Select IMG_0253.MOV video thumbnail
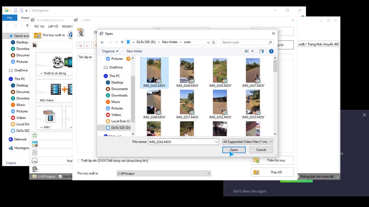Viewport: 369px width, 207px height. click(x=253, y=104)
